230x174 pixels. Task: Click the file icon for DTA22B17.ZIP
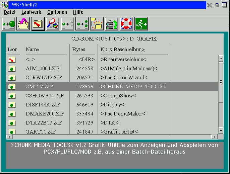click(x=12, y=123)
